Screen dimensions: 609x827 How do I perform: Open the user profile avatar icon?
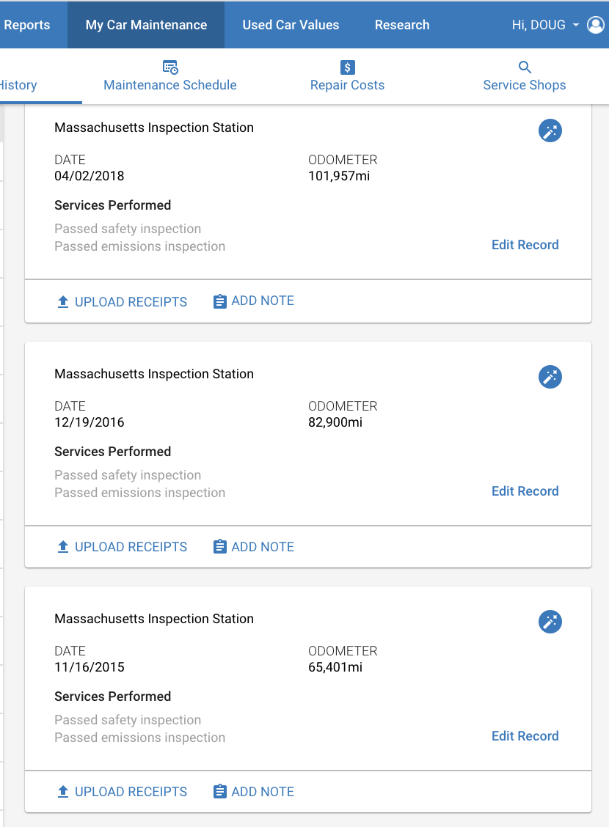(x=596, y=25)
